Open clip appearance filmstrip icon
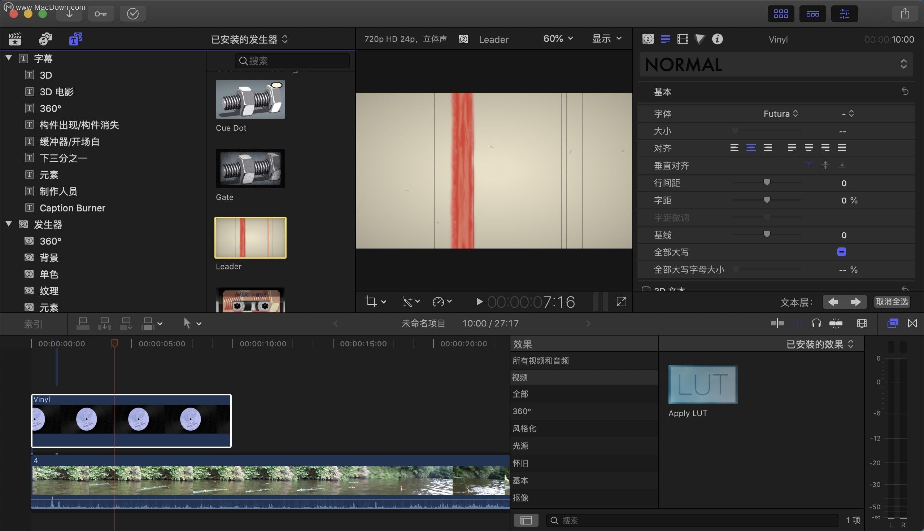924x531 pixels. pyautogui.click(x=862, y=324)
